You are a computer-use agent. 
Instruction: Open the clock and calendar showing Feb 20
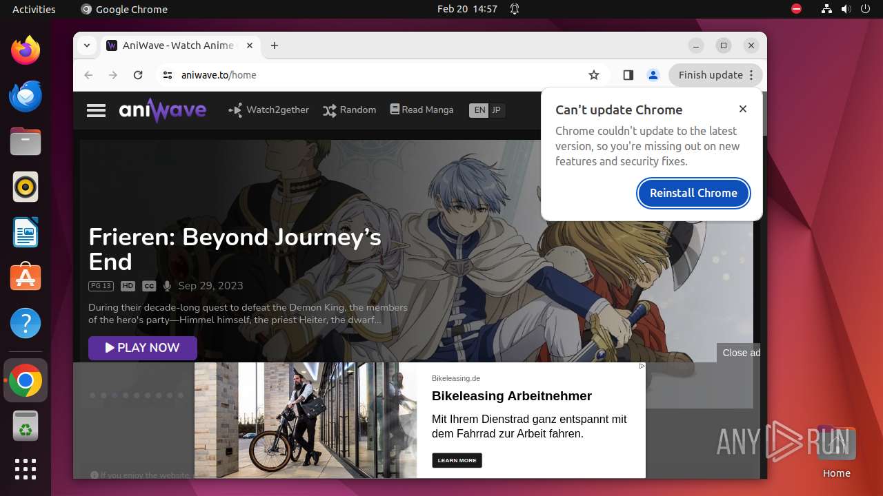(467, 9)
